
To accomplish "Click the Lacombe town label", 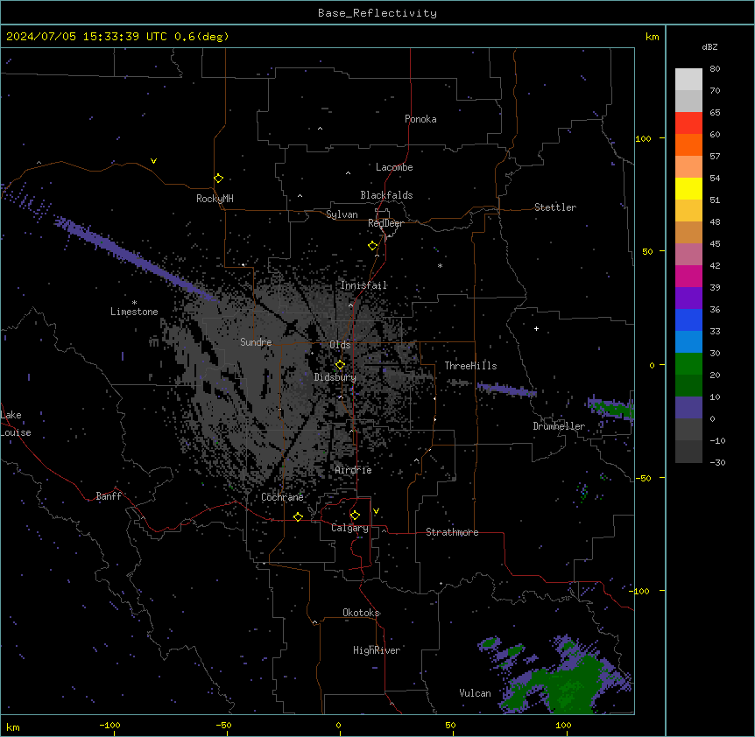I will [394, 167].
